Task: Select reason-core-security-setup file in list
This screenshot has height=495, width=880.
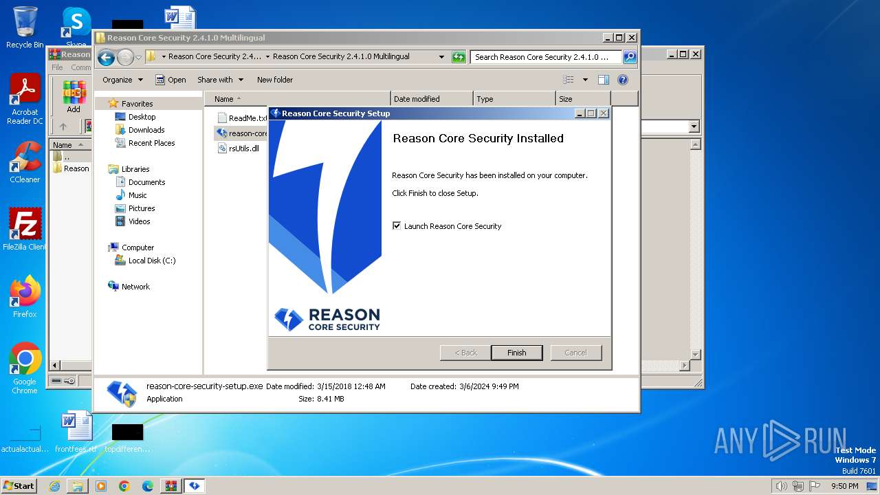Action: tap(242, 133)
